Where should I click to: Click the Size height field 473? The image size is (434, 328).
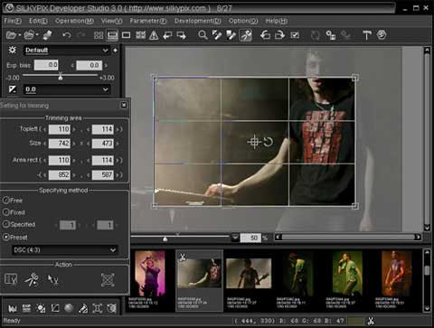pos(103,143)
